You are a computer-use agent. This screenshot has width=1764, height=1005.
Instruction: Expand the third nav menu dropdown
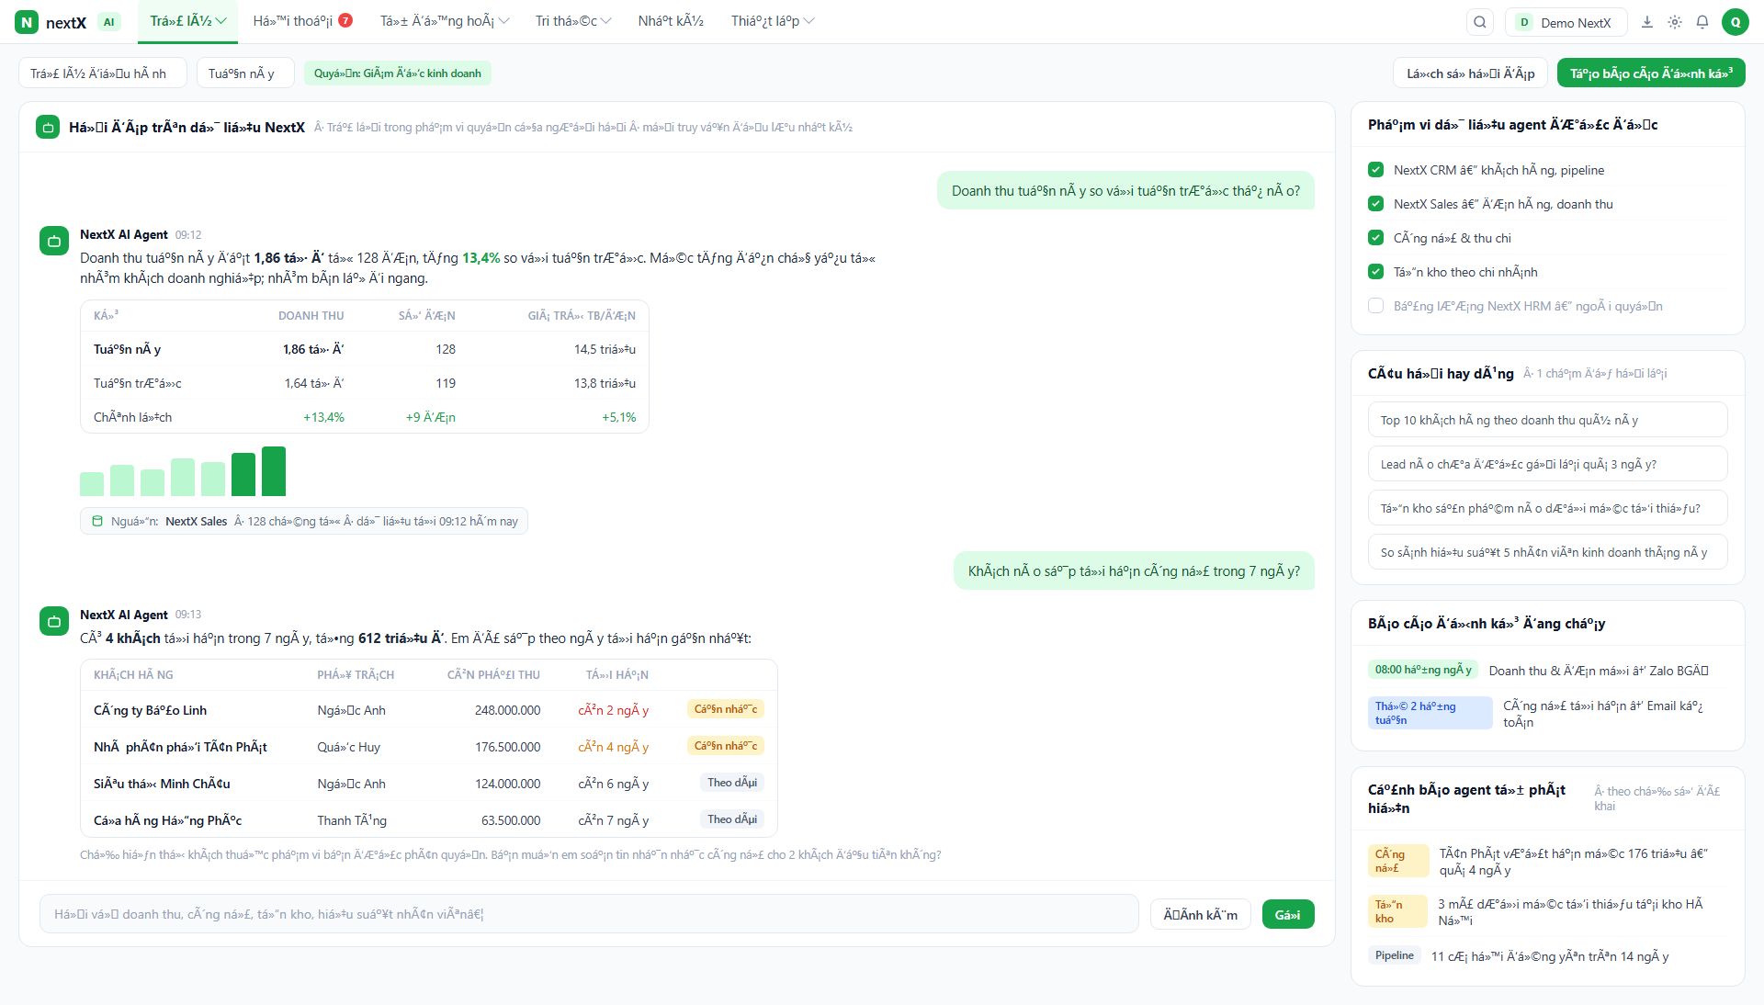[x=445, y=21]
